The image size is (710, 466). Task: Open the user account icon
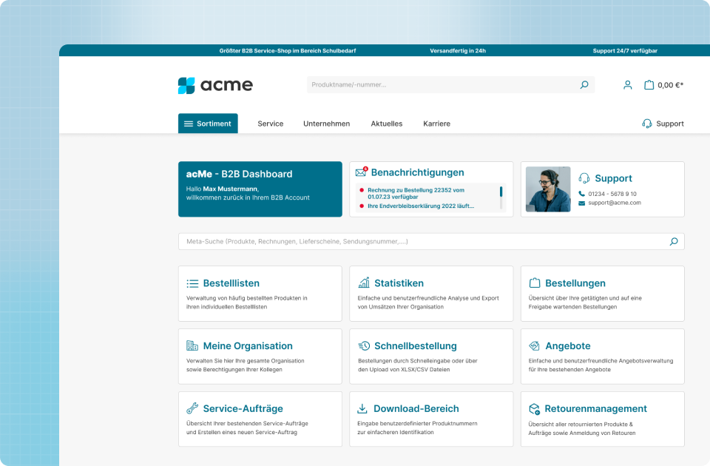pos(627,85)
